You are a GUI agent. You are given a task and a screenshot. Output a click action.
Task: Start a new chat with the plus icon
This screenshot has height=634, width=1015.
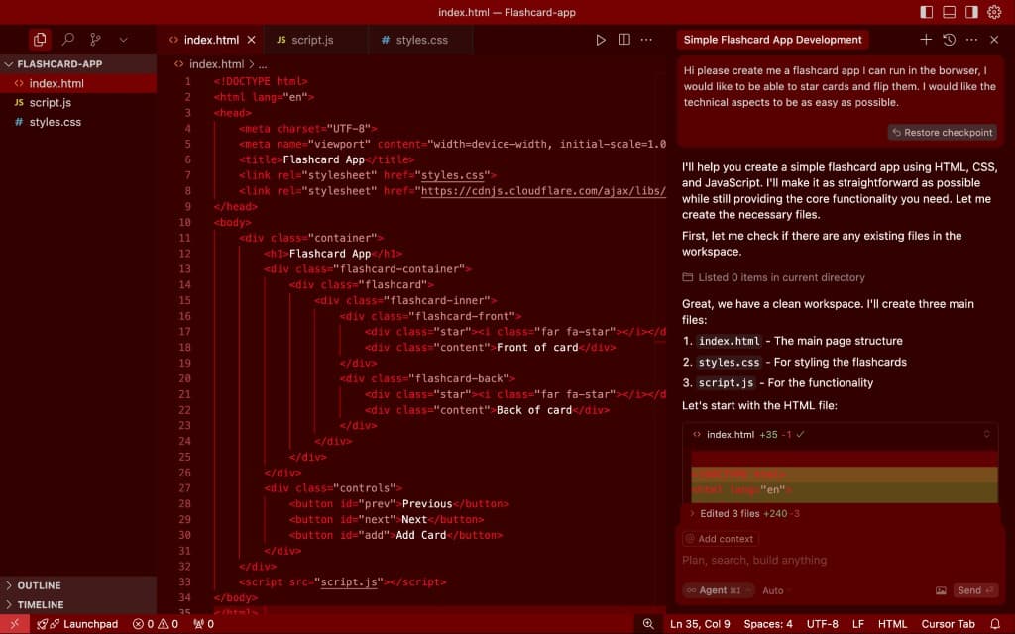(x=926, y=39)
